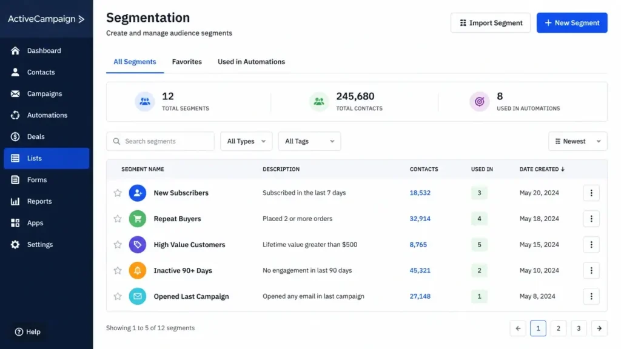Switch to Used in Automations tab
The width and height of the screenshot is (621, 349).
click(251, 62)
